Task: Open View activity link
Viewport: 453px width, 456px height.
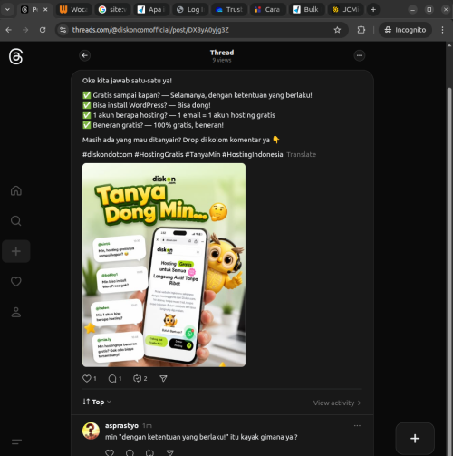Action: pos(337,403)
